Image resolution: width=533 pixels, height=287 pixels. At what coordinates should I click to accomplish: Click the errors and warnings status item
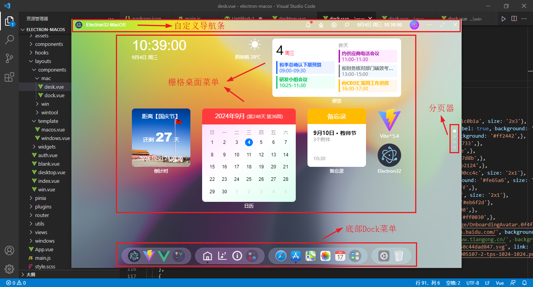16,283
